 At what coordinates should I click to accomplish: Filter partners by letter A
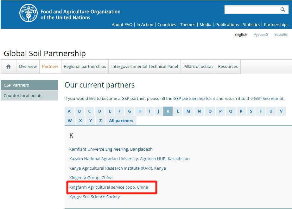69,111
